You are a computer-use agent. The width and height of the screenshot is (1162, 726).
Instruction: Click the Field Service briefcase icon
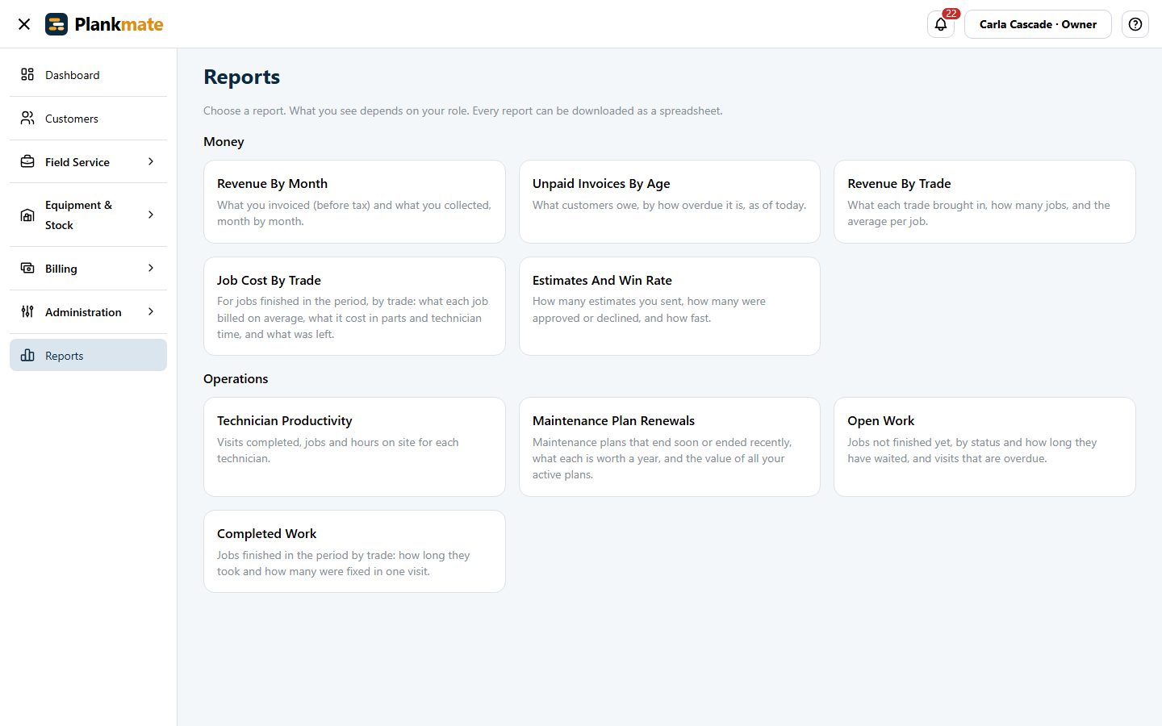pos(27,161)
